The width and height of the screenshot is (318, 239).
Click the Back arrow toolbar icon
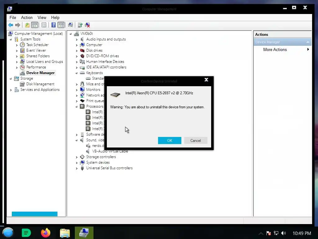11,25
